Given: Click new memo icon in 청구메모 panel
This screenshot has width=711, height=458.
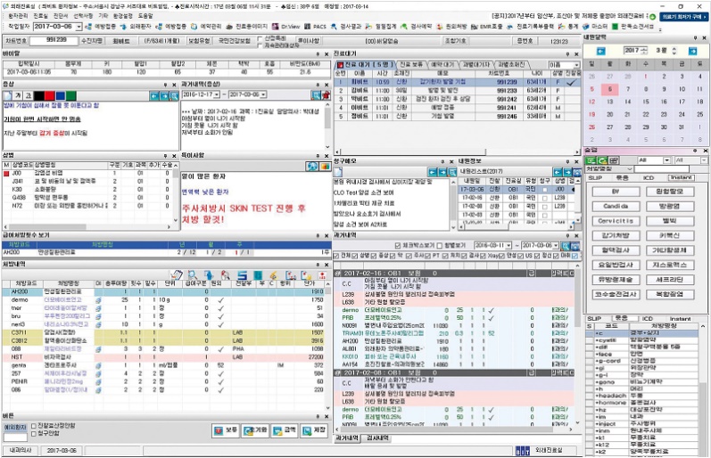Looking at the screenshot, I should pos(337,172).
